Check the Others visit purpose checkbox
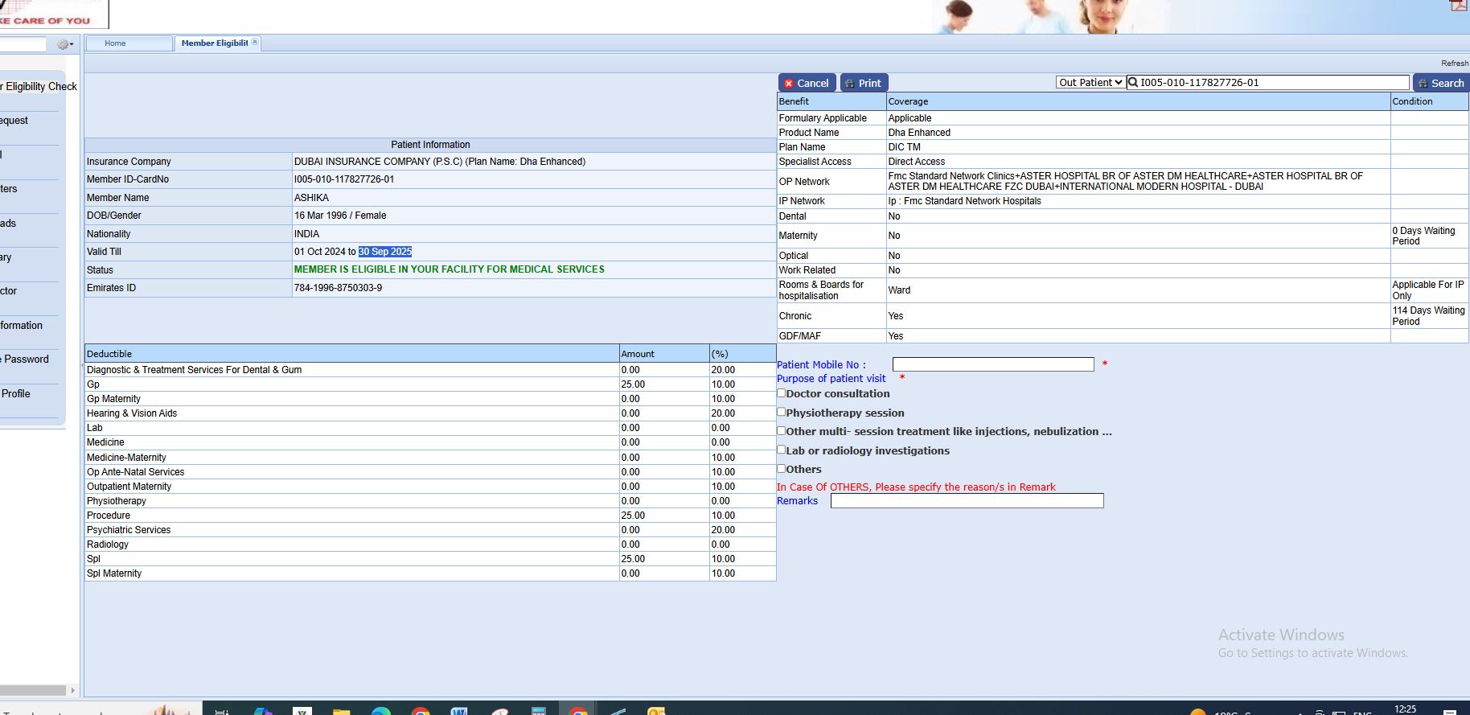1470x715 pixels. pos(781,468)
